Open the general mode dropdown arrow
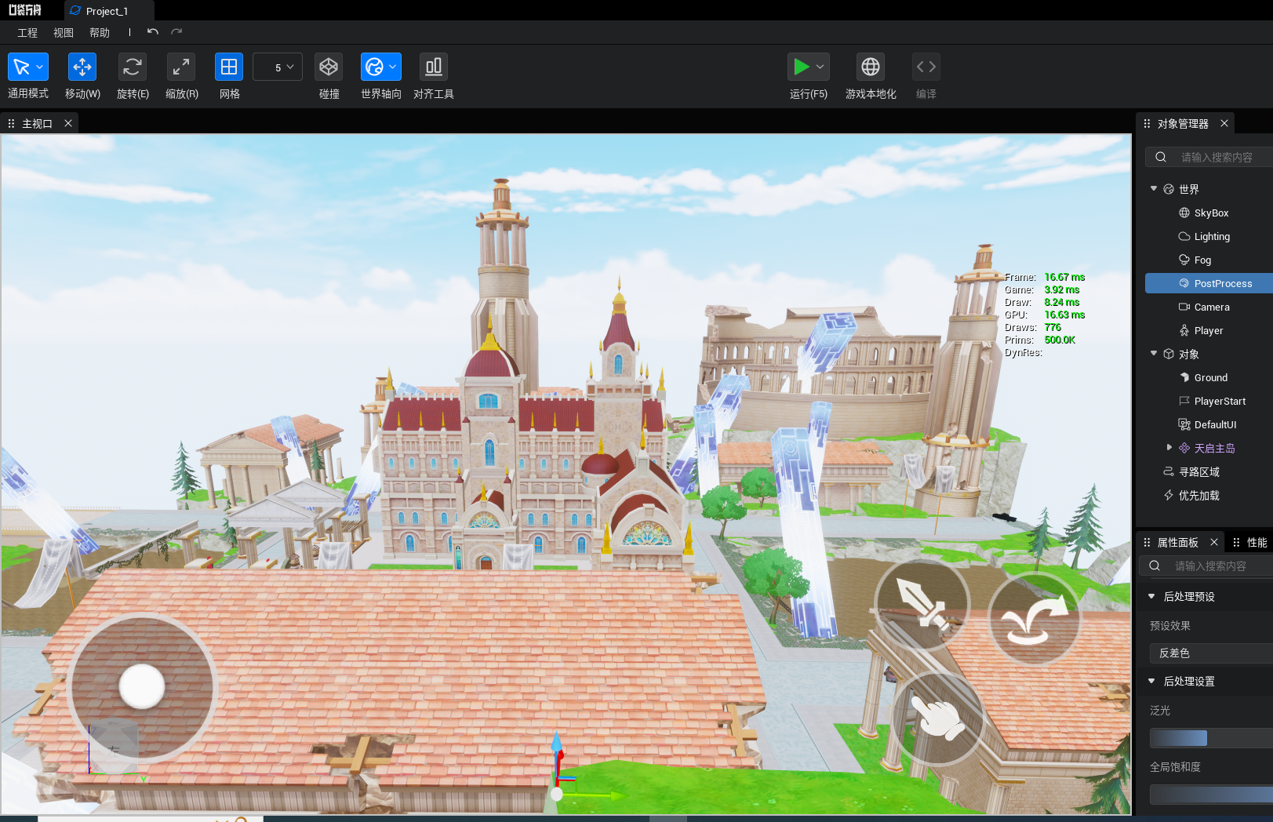1273x822 pixels. pos(40,67)
